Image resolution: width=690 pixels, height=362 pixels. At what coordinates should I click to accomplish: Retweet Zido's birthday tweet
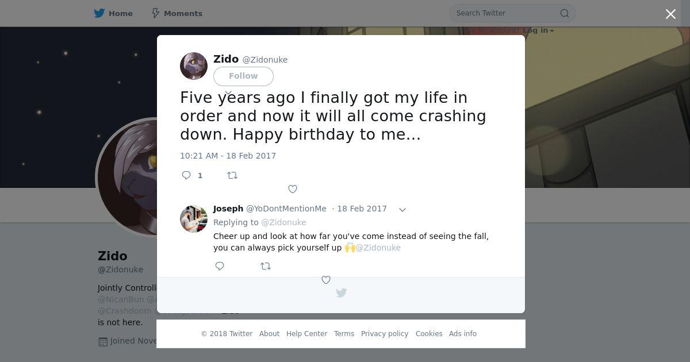(232, 175)
